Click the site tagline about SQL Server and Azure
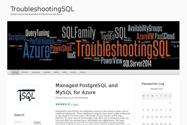Viewport: 187px width, 125px height. (36, 14)
